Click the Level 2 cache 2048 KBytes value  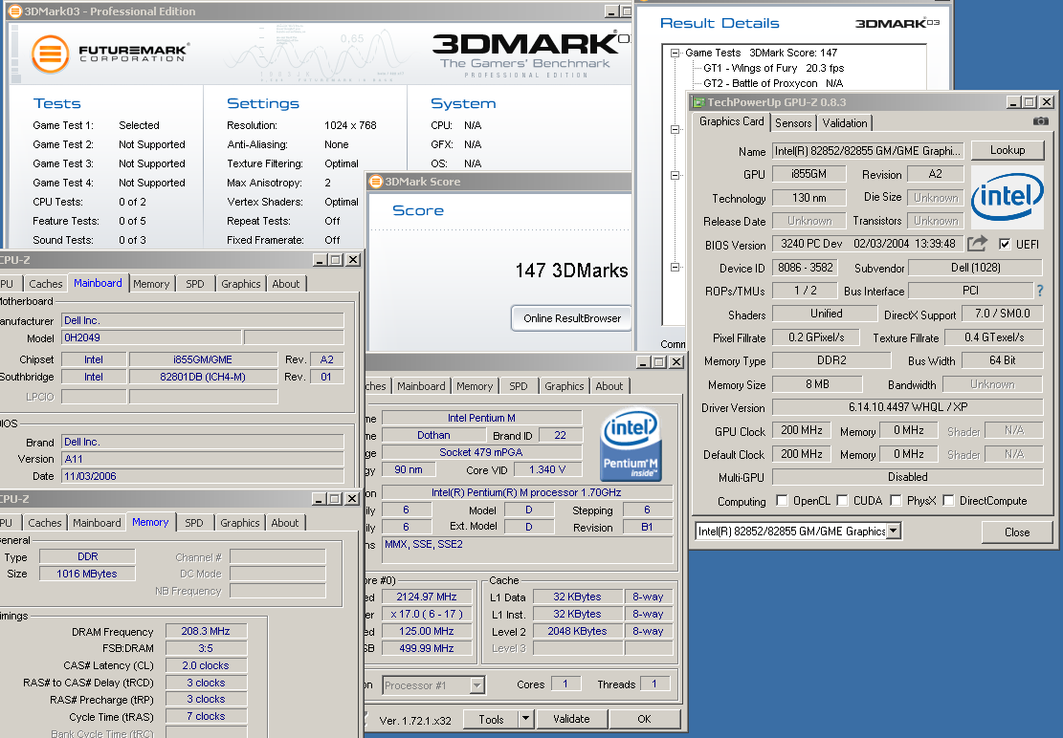577,631
